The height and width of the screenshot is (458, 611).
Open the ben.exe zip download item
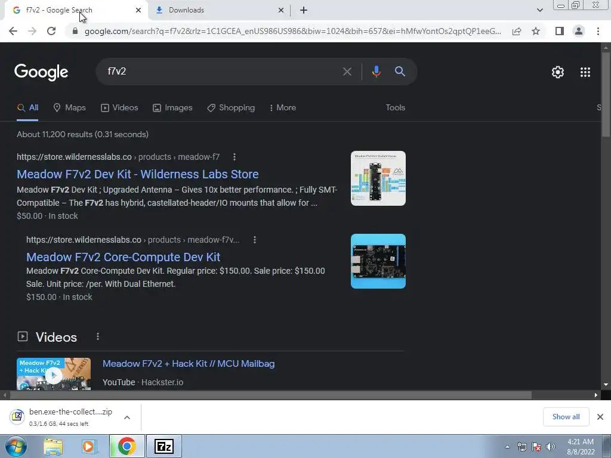(61, 417)
